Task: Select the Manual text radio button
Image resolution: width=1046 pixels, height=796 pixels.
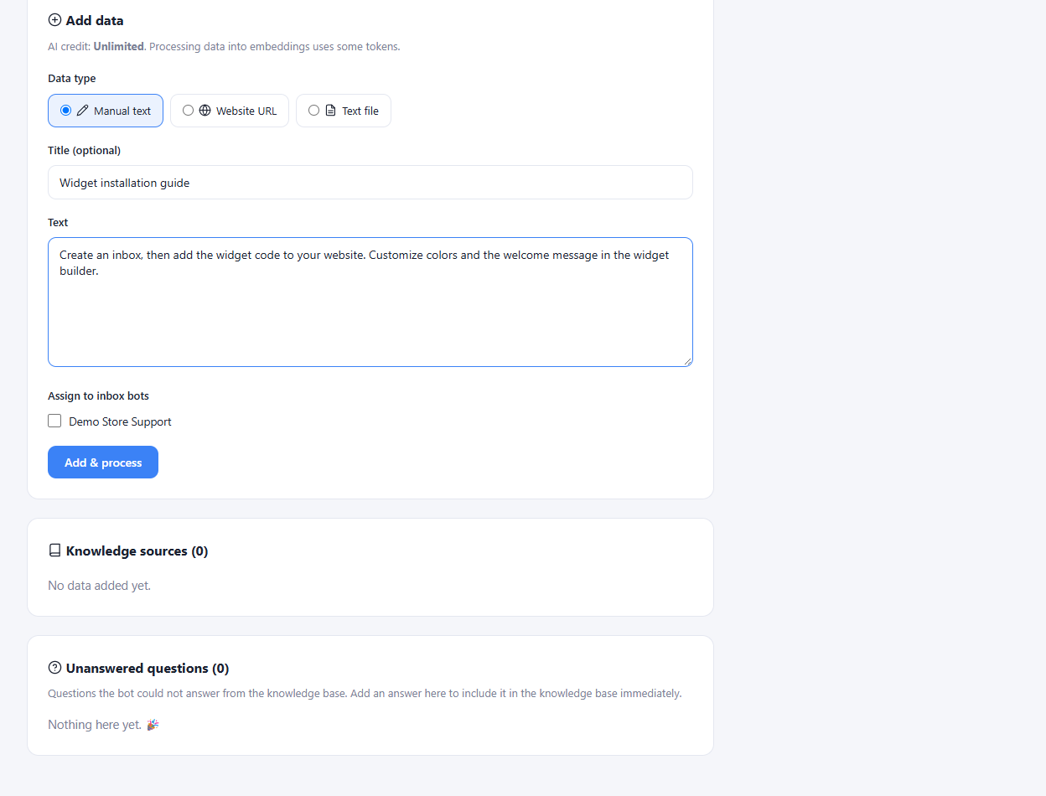Action: click(65, 111)
